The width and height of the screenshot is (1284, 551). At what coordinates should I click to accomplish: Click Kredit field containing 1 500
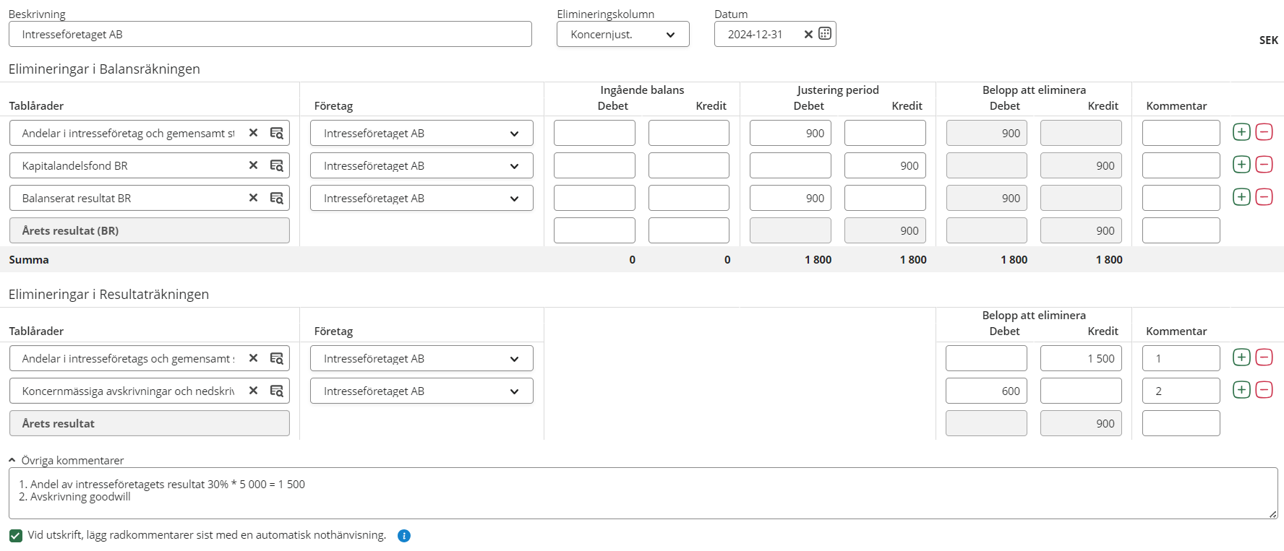1080,358
